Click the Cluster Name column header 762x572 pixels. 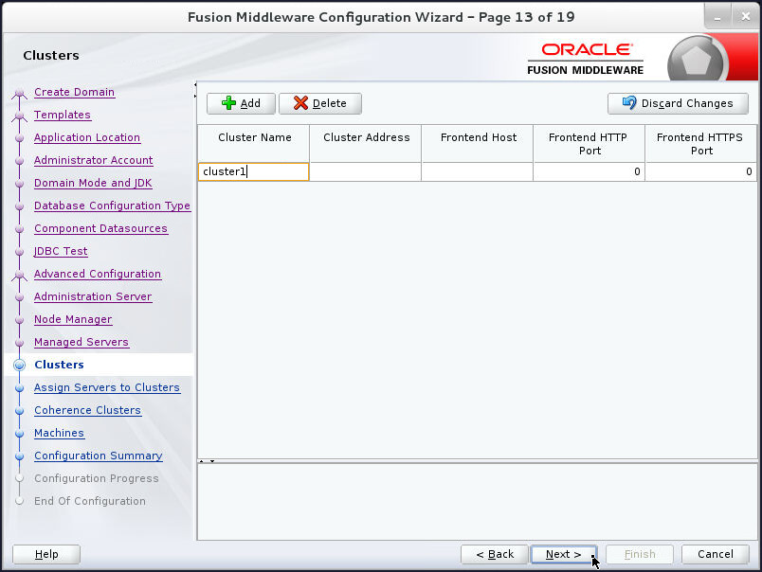(254, 143)
